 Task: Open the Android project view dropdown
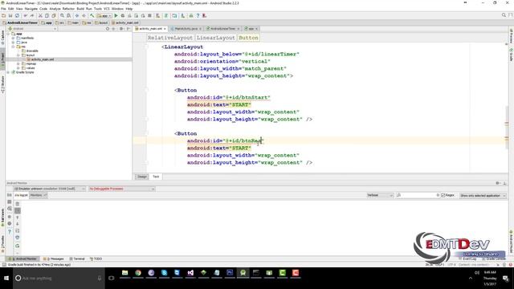32,29
